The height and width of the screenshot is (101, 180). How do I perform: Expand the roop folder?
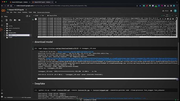(5, 31)
